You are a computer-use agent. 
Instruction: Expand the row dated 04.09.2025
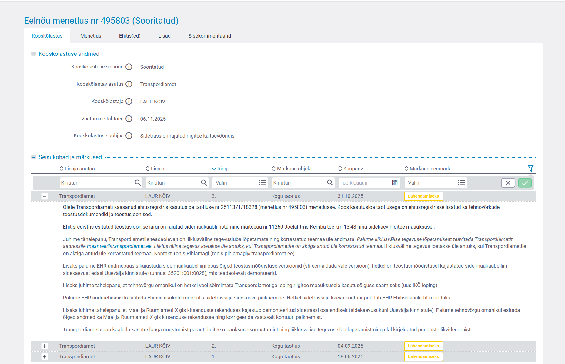click(45, 346)
